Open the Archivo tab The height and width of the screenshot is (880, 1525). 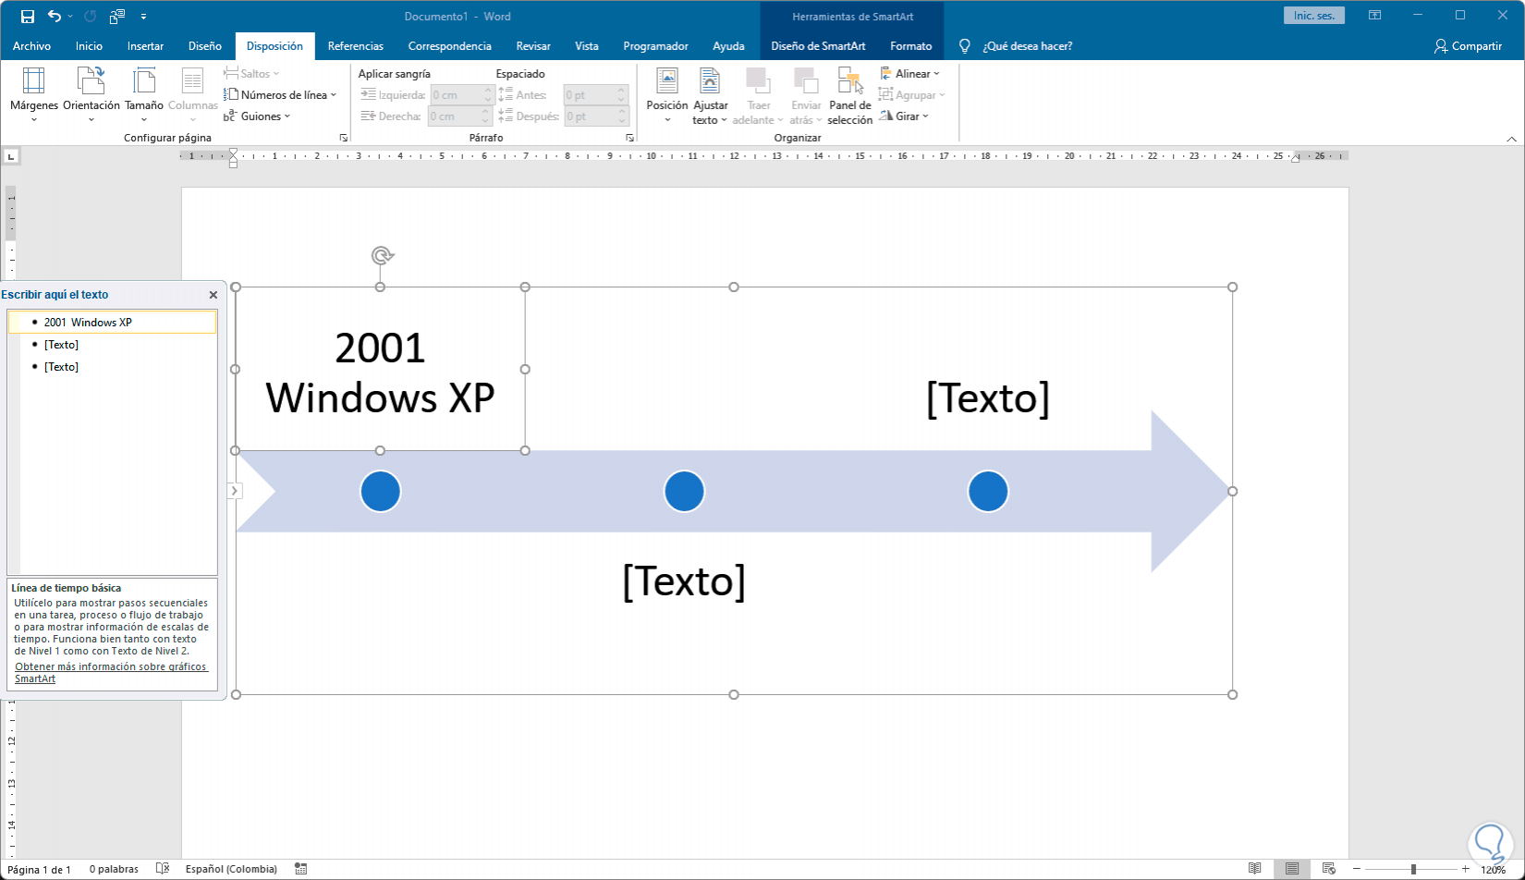[x=32, y=46]
